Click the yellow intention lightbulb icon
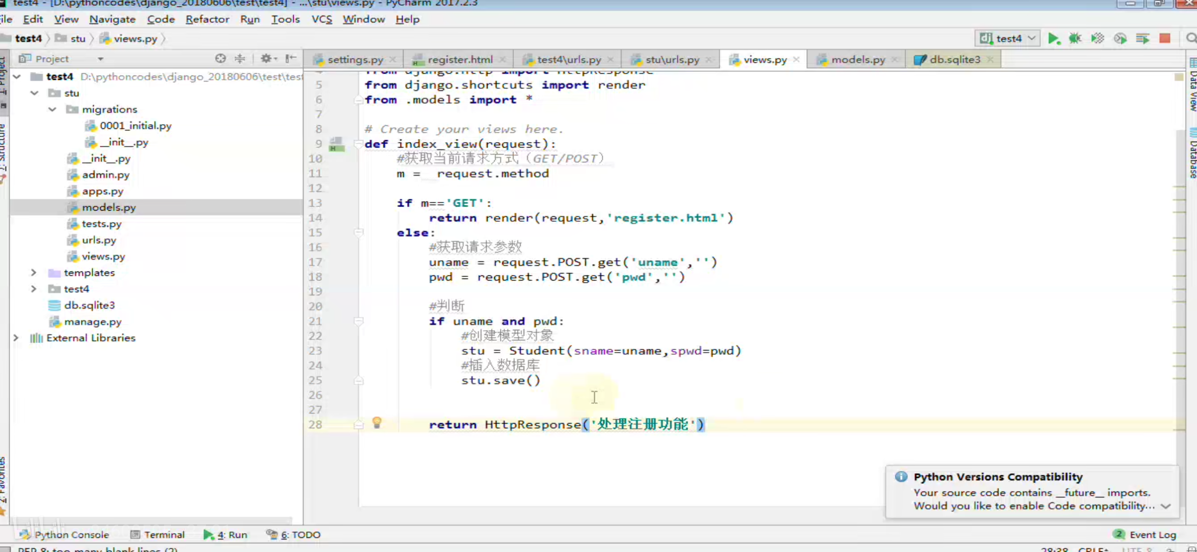 (x=377, y=422)
